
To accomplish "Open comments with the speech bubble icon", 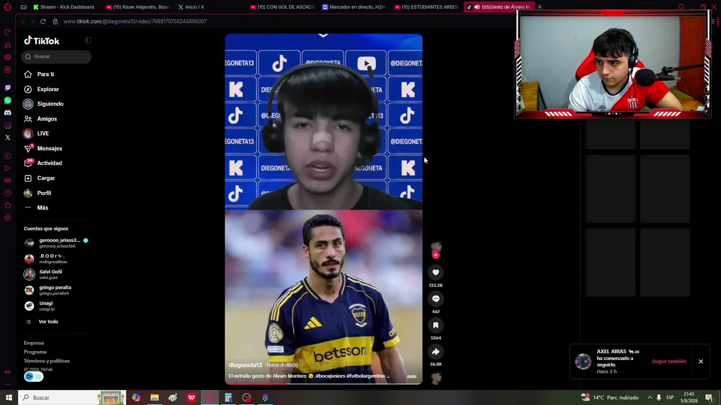I will pyautogui.click(x=435, y=299).
